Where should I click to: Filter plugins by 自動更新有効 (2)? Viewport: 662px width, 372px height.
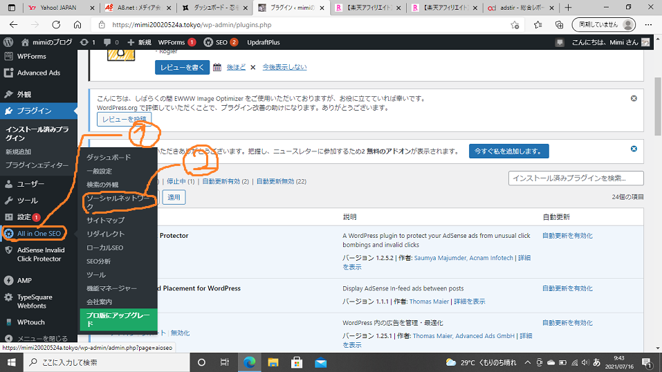[x=226, y=181]
